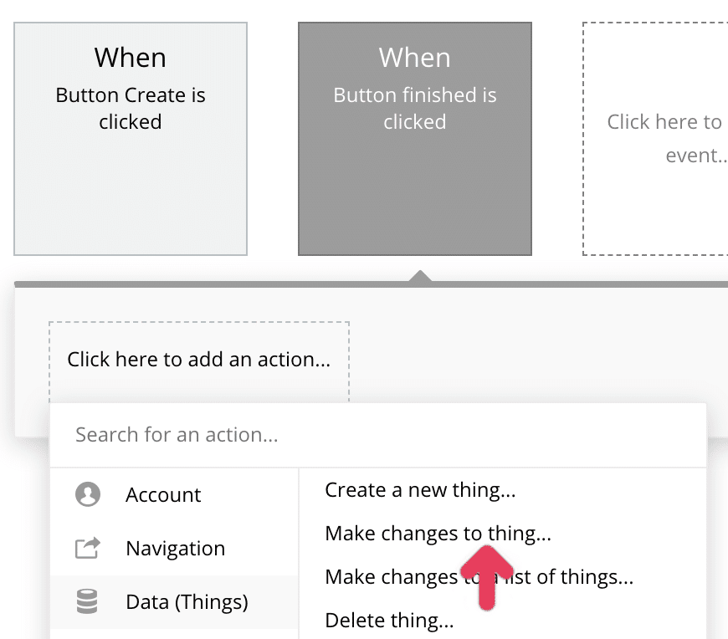Image resolution: width=728 pixels, height=639 pixels.
Task: Click the "When" heading of Button finished event
Action: [x=415, y=57]
